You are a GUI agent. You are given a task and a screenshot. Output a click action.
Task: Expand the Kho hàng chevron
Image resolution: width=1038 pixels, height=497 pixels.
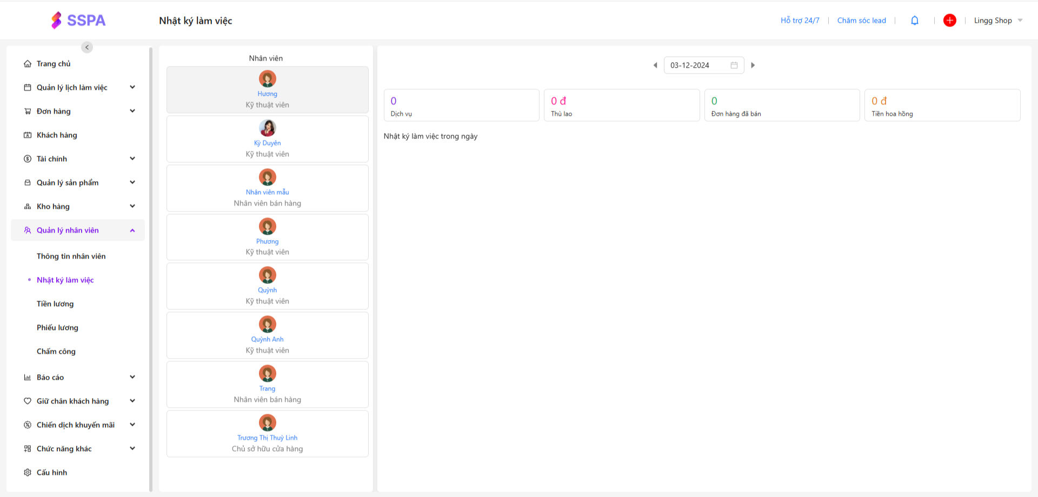tap(132, 207)
